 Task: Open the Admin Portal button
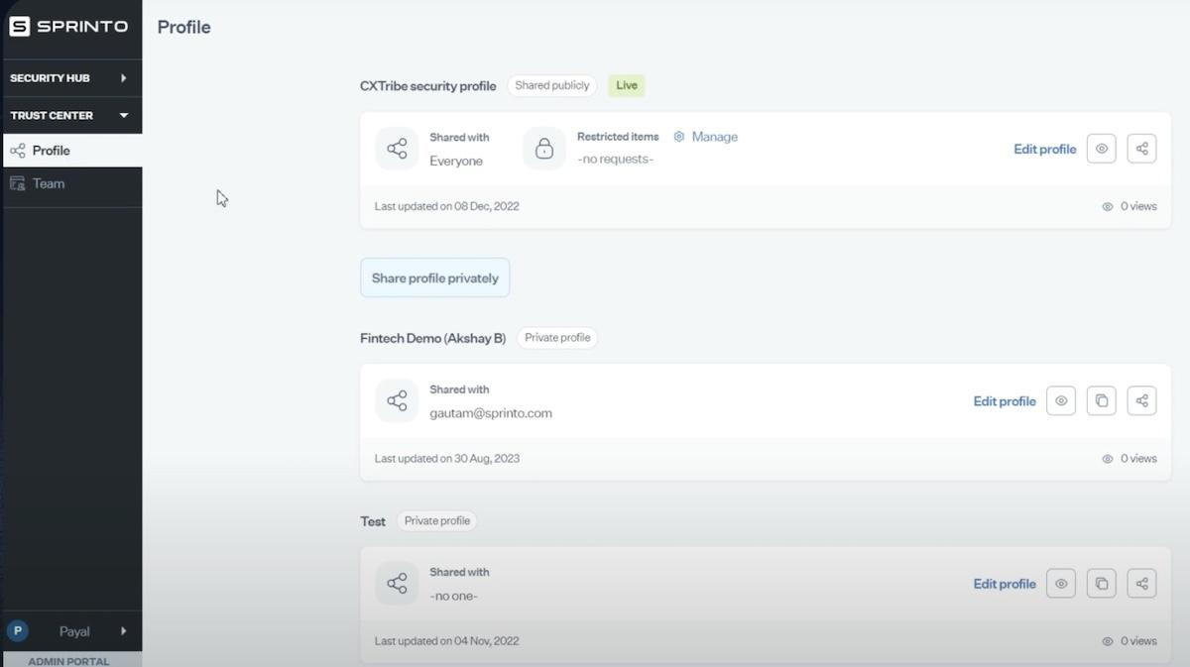click(x=71, y=659)
